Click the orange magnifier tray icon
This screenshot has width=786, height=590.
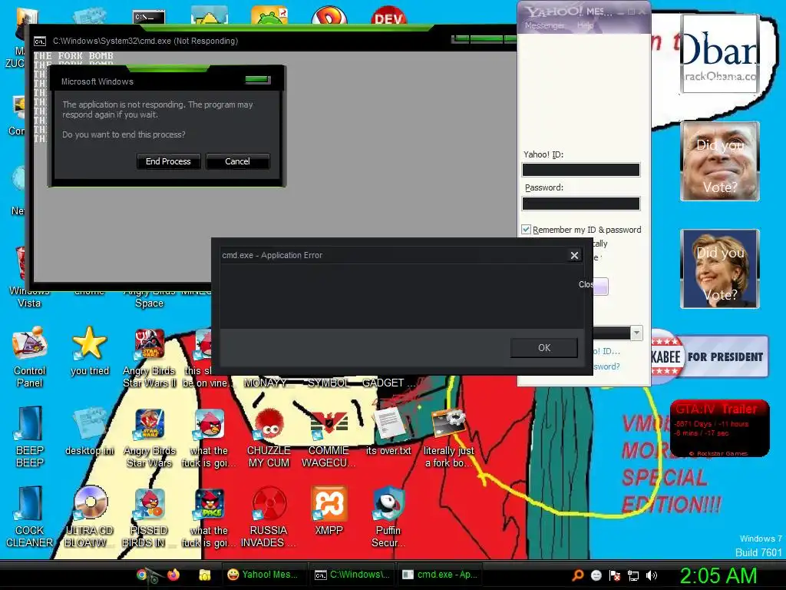click(577, 575)
